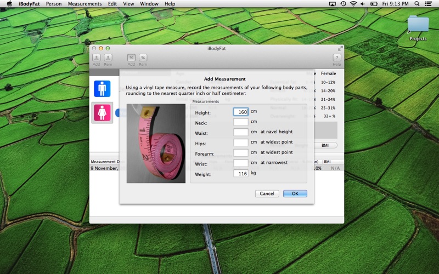Image resolution: width=439 pixels, height=274 pixels.
Task: Click the Add measurement percent icon
Action: [x=131, y=58]
